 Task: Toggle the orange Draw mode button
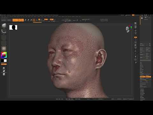pyautogui.click(x=22, y=20)
